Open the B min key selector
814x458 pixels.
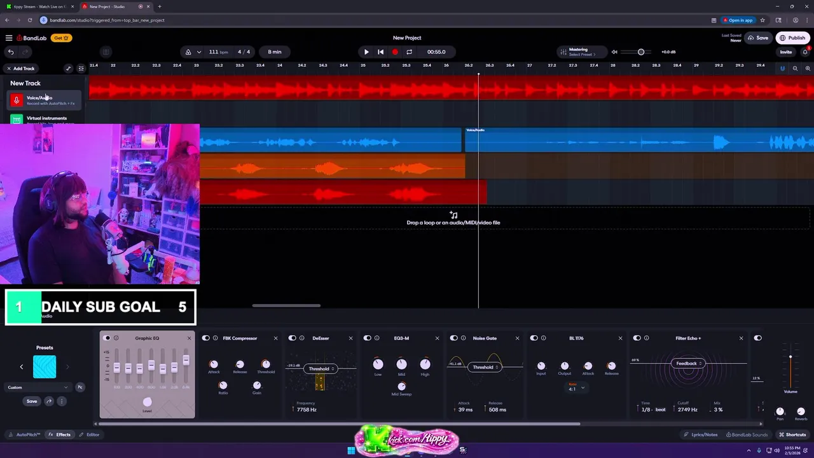(x=275, y=52)
